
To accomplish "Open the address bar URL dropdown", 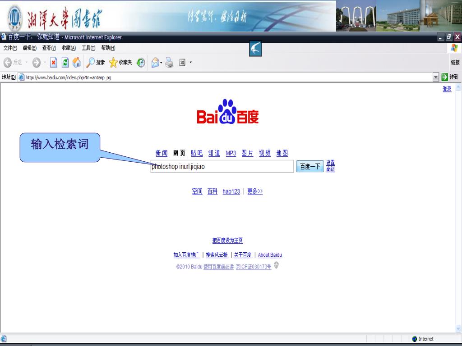I will coord(436,77).
